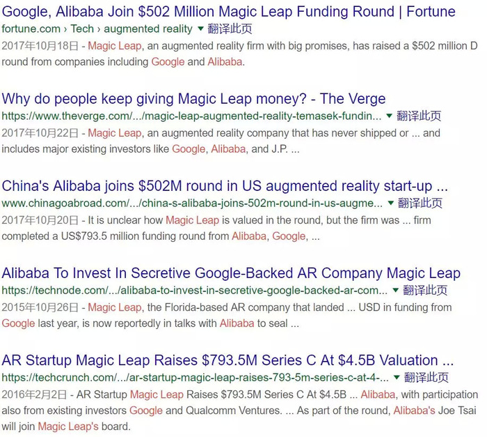
Task: Click the green theverge.com URL text
Action: (191, 116)
